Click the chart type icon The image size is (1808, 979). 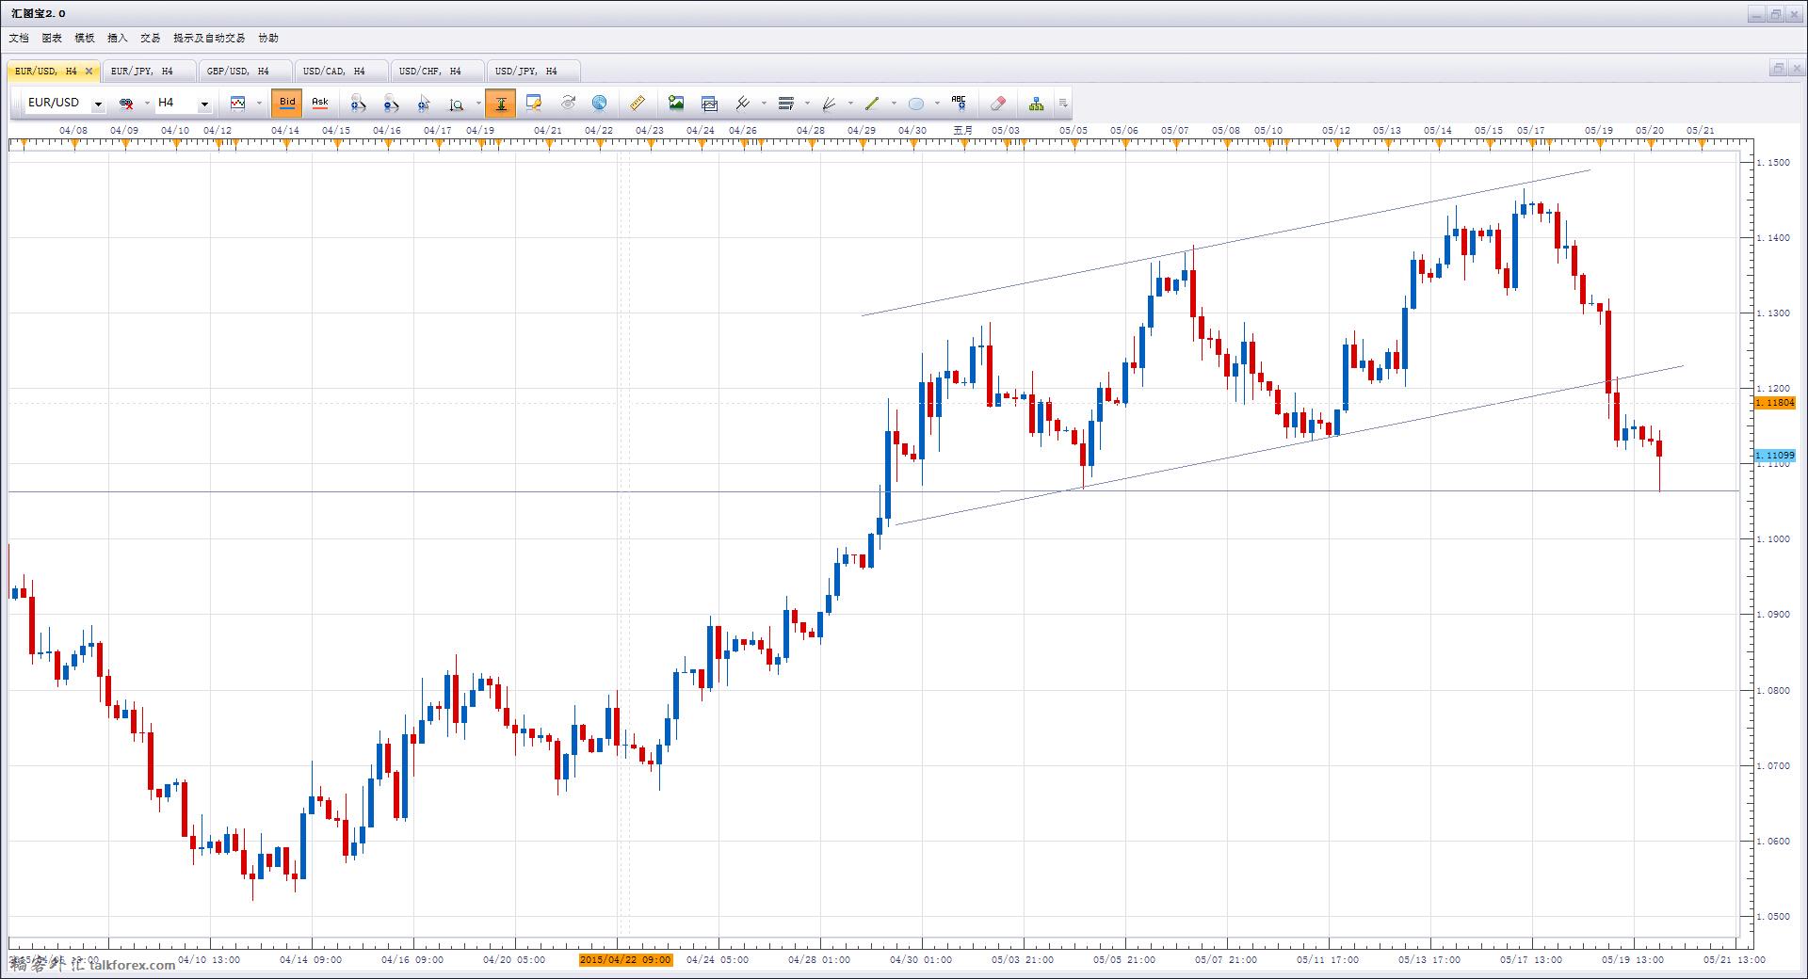click(238, 104)
